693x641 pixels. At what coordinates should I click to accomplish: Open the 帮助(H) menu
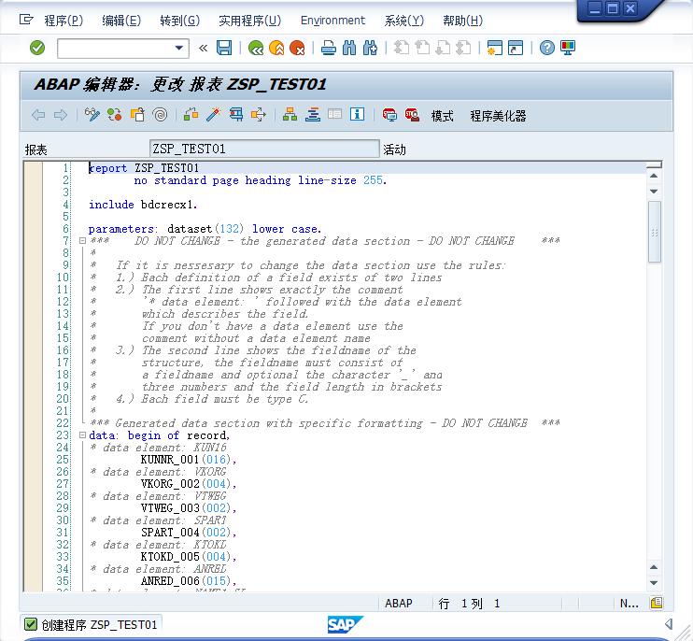click(462, 21)
